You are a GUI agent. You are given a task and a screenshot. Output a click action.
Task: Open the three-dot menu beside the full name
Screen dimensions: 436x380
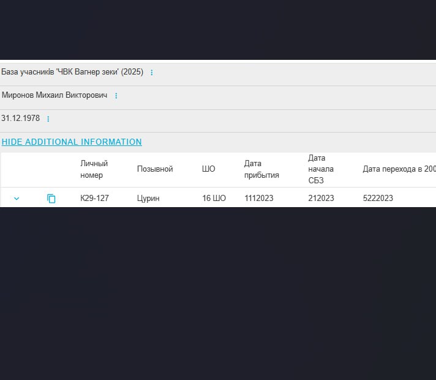click(116, 96)
